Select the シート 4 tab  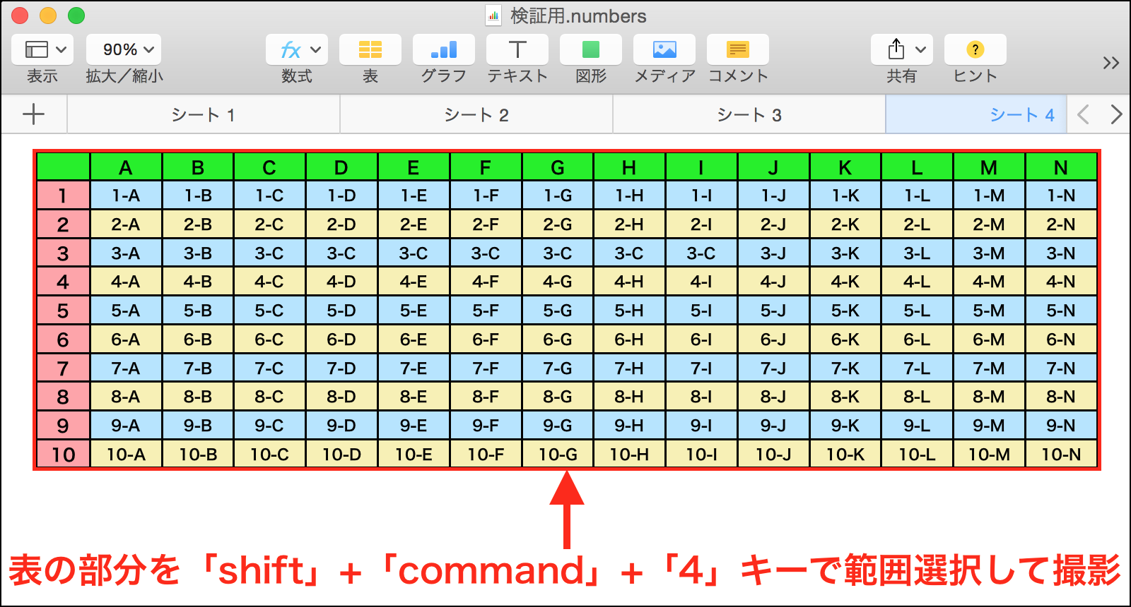[x=976, y=114]
